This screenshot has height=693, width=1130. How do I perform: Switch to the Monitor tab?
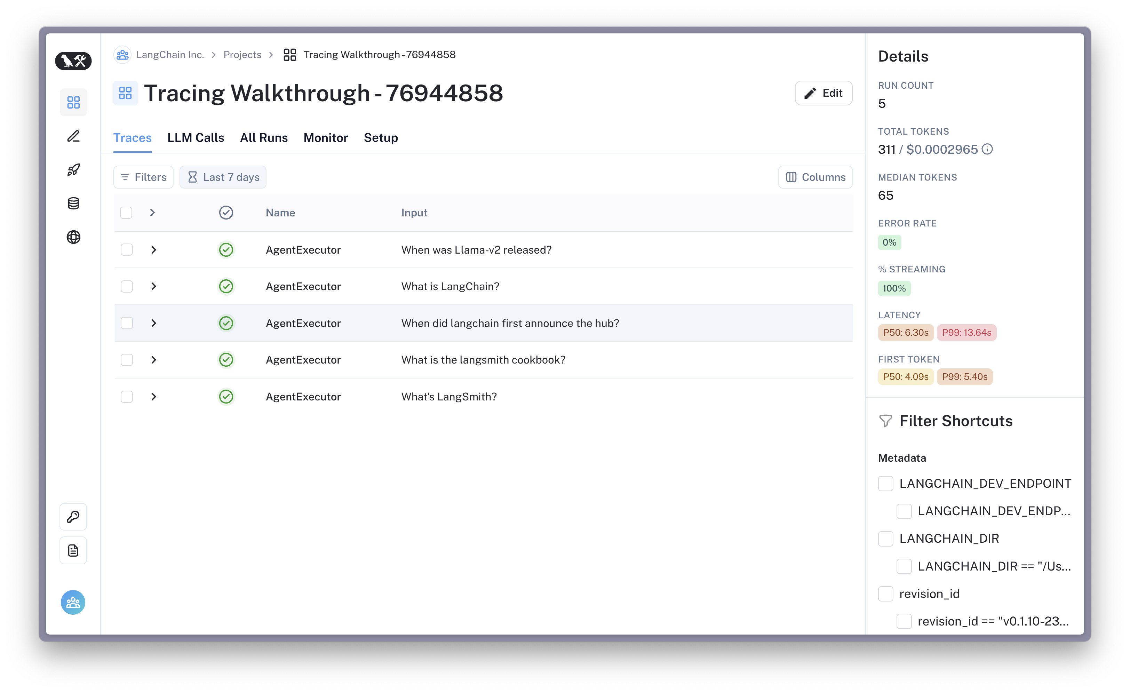tap(326, 137)
